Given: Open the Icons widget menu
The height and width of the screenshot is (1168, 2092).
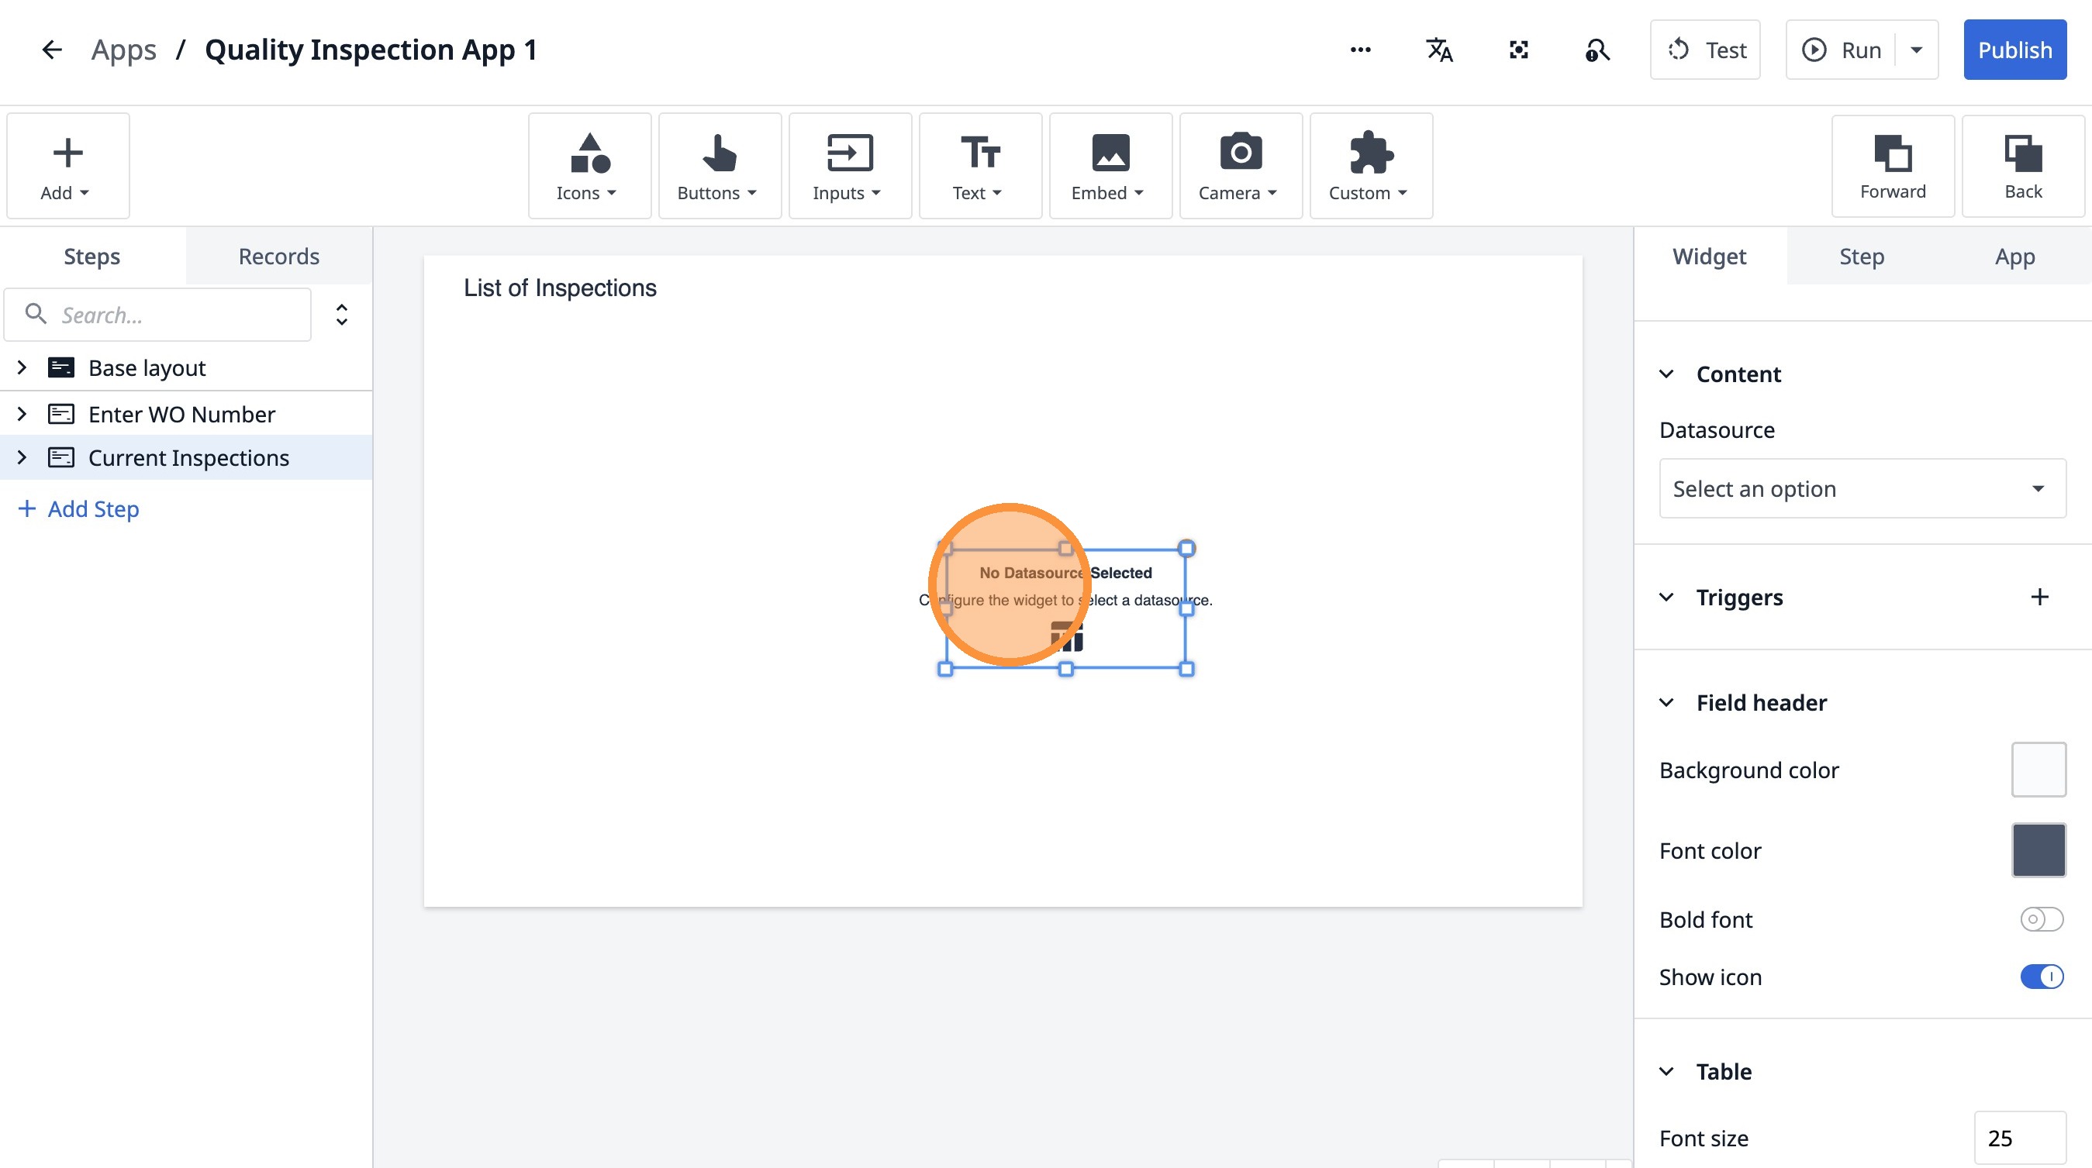Looking at the screenshot, I should click(589, 166).
